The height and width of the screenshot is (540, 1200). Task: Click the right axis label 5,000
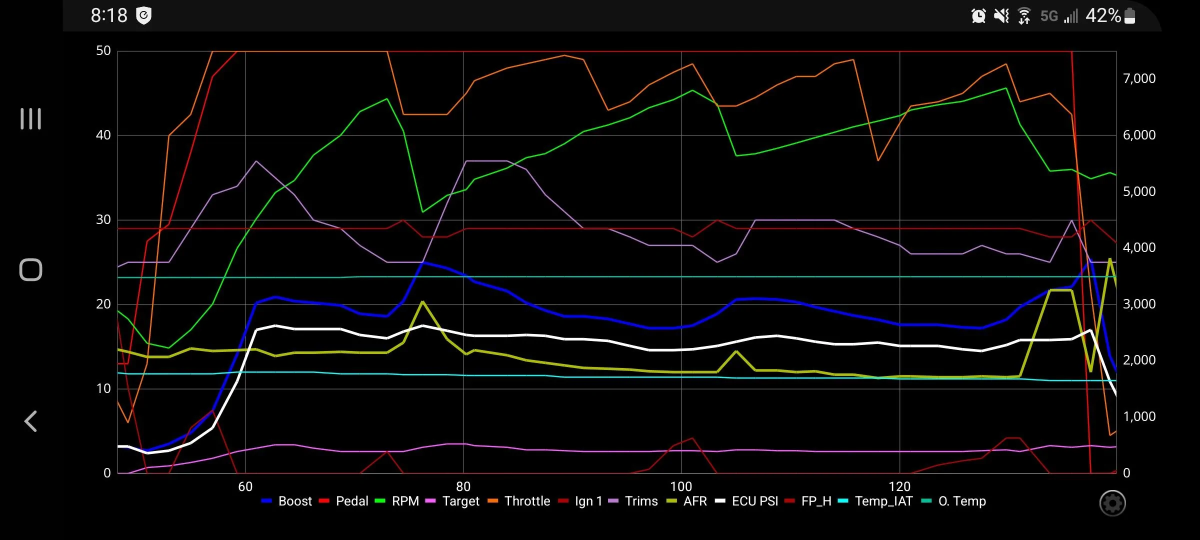point(1139,191)
